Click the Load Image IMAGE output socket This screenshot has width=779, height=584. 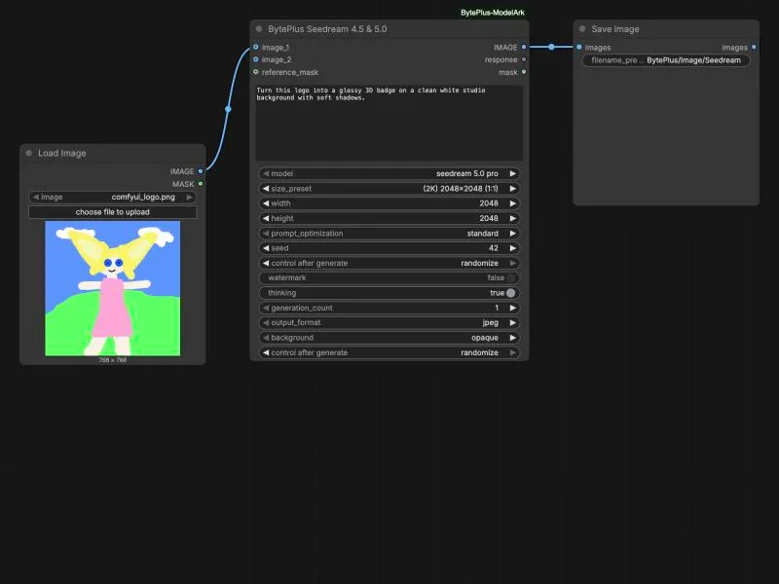point(201,171)
